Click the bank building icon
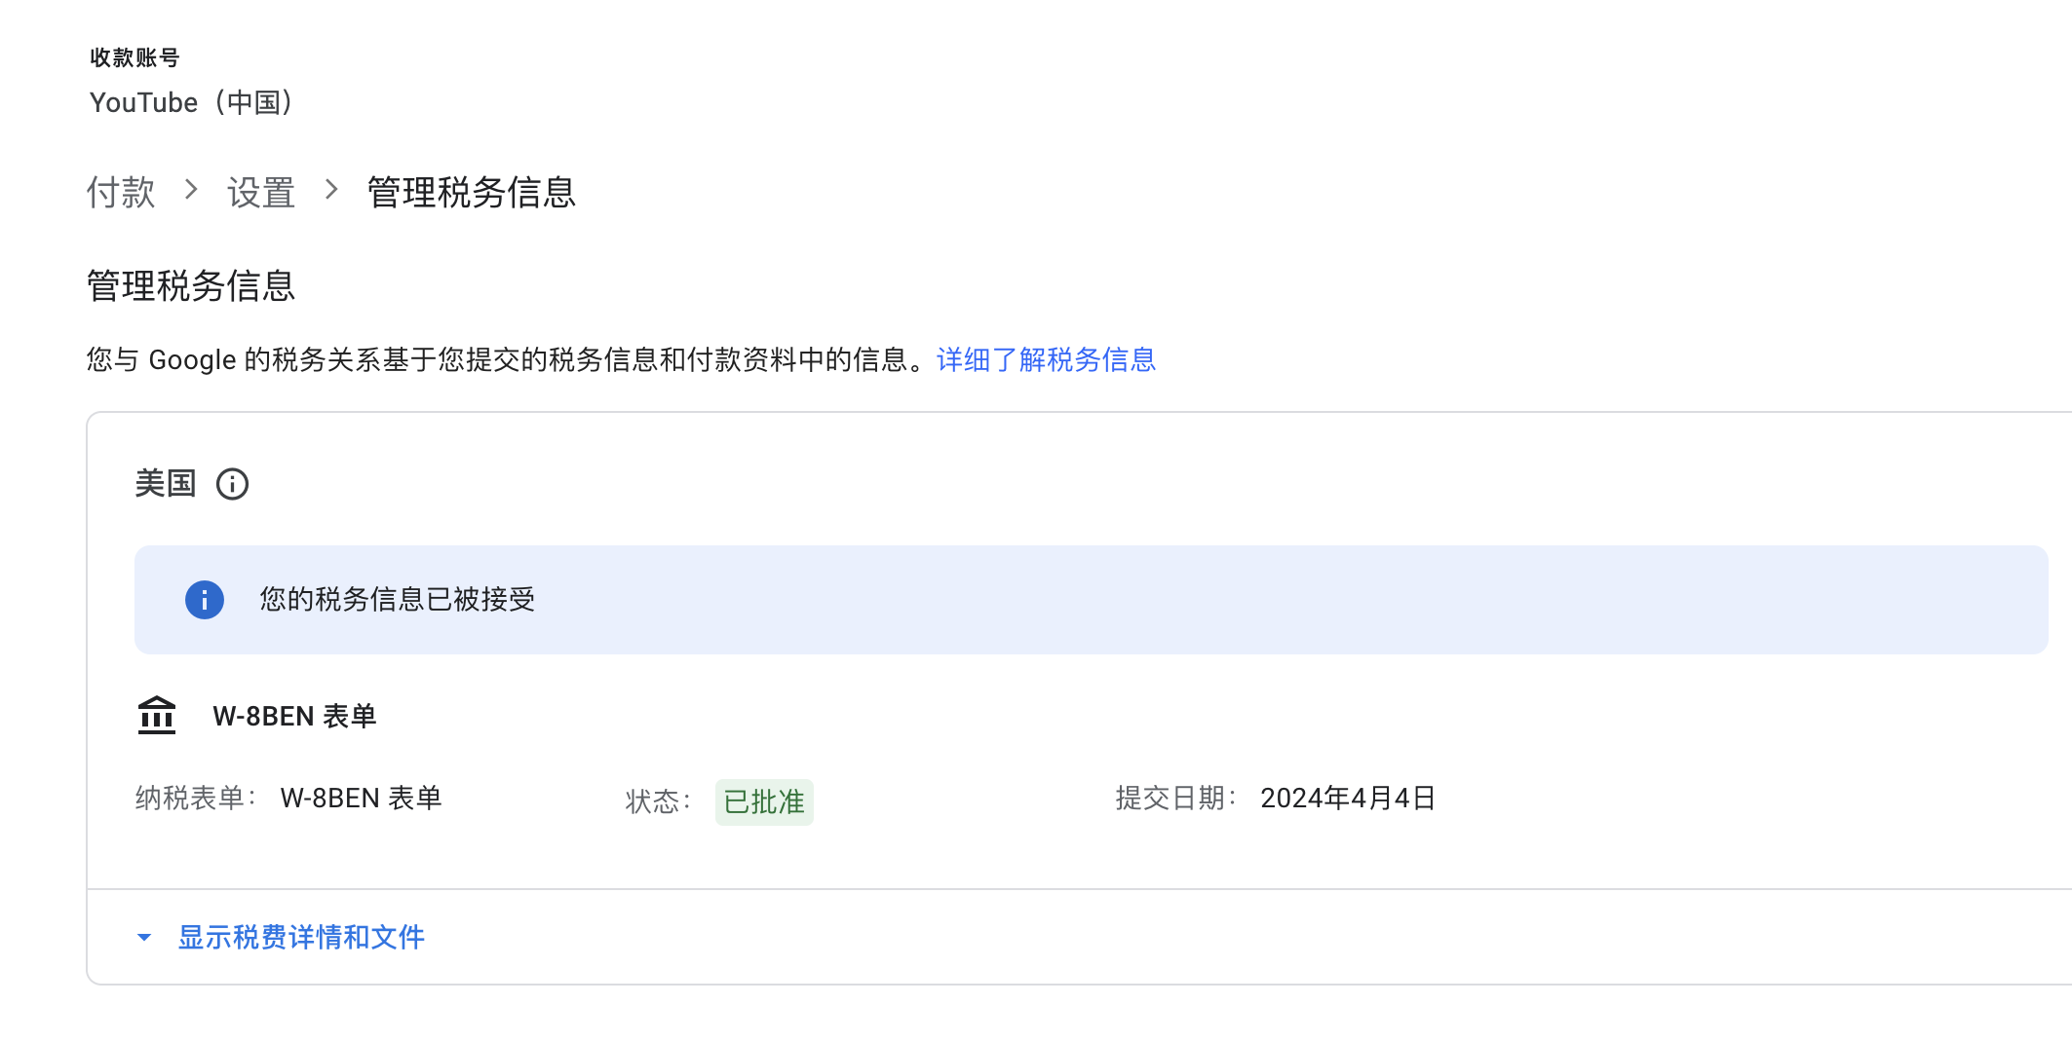Screen dimensions: 2072x1042 click(157, 716)
